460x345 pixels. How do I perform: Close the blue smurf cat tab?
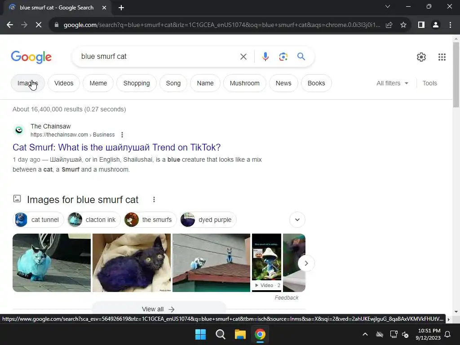[x=104, y=8]
